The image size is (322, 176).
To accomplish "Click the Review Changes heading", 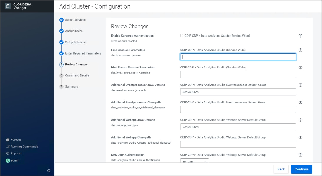I will point(130,26).
